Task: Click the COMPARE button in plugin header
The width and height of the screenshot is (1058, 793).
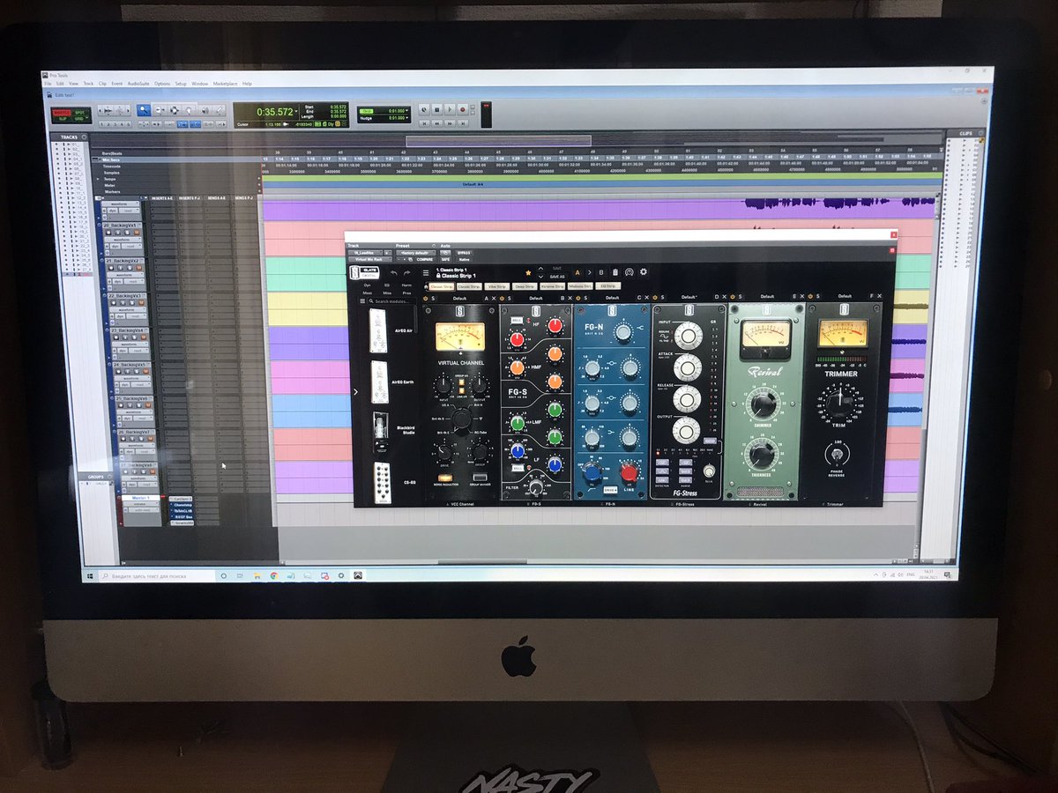Action: (x=424, y=260)
